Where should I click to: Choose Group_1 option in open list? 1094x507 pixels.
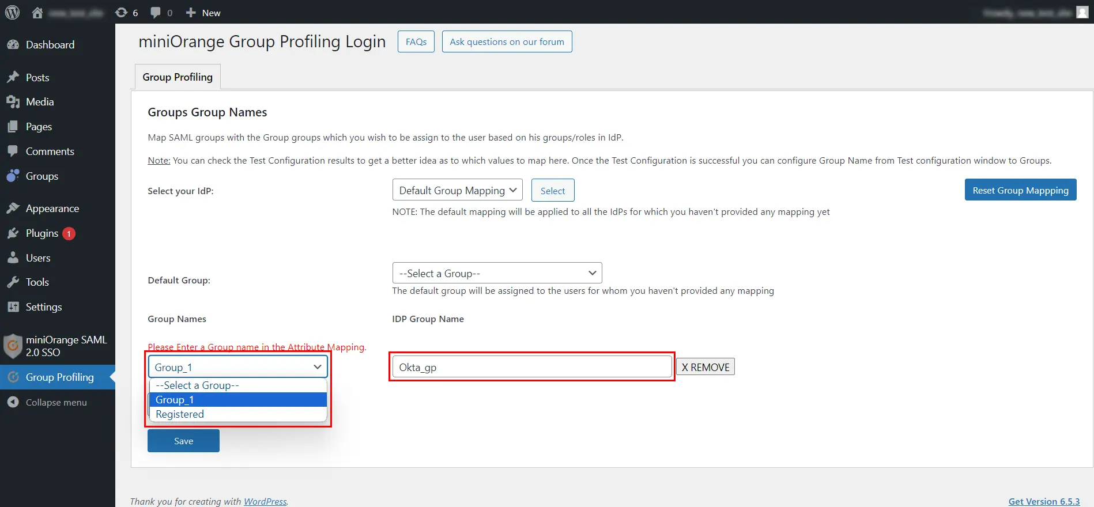(238, 400)
